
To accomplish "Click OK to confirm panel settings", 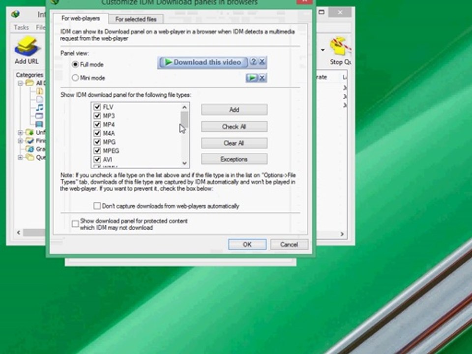I will [x=247, y=244].
